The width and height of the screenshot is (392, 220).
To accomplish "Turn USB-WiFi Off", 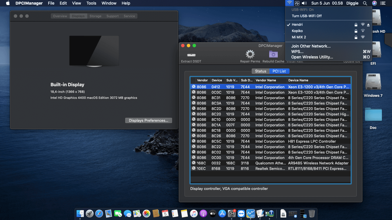I will (307, 16).
